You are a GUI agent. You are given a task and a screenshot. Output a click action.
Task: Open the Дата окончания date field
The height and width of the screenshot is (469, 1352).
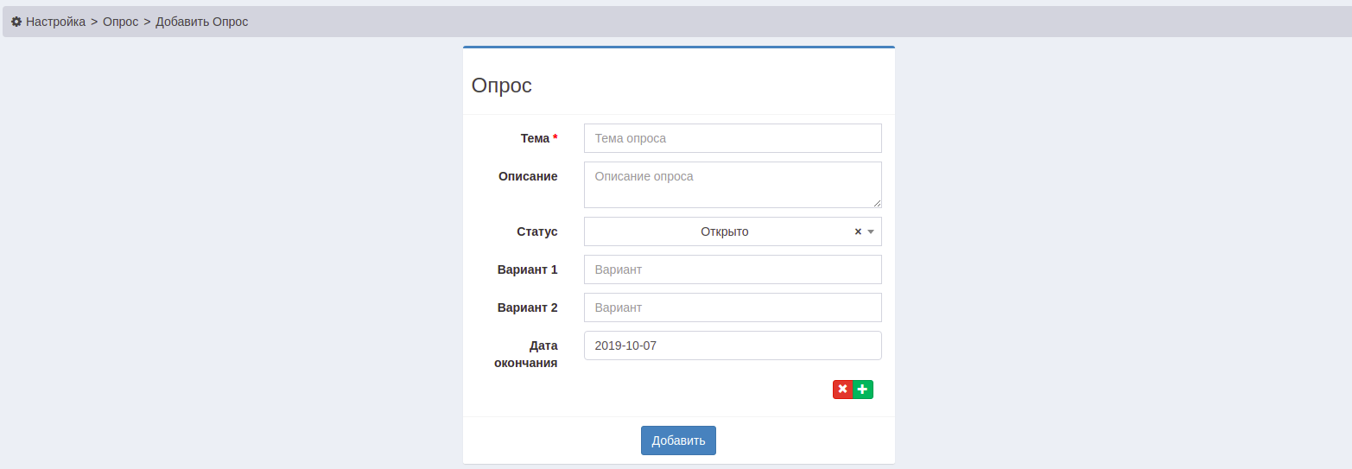733,345
